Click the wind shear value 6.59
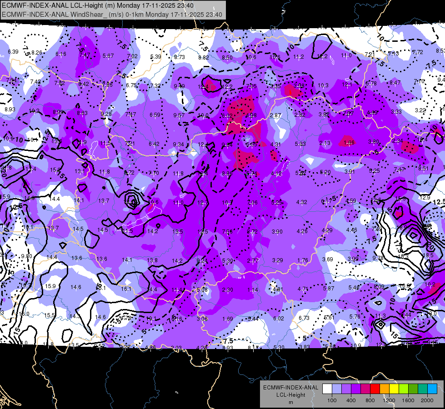 tap(155, 115)
